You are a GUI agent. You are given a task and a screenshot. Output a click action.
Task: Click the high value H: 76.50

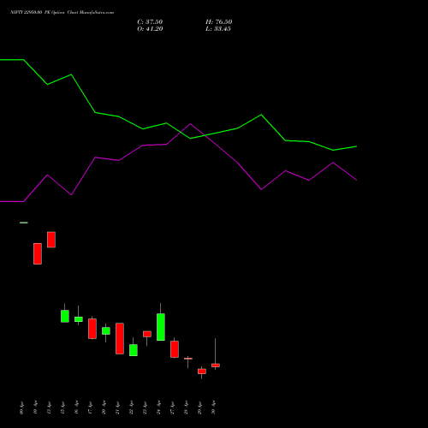point(218,22)
